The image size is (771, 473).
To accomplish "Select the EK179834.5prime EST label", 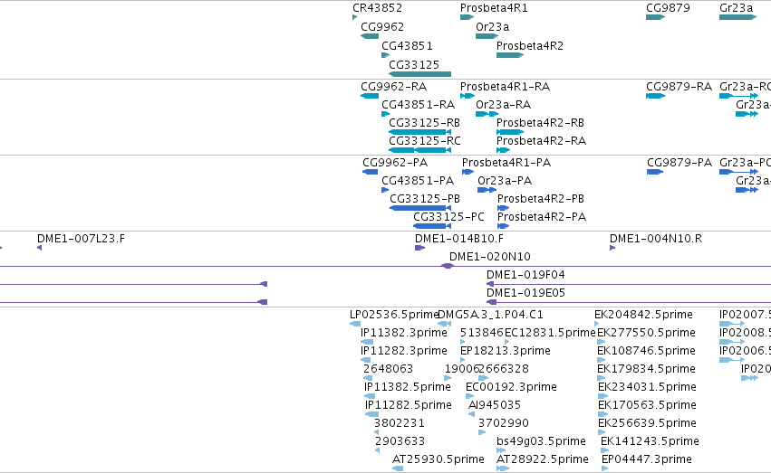I will coord(646,370).
